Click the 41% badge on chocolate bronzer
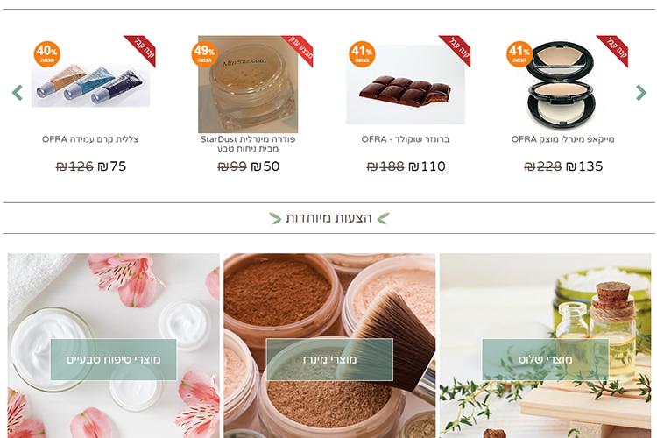This screenshot has height=438, width=657. (362, 54)
